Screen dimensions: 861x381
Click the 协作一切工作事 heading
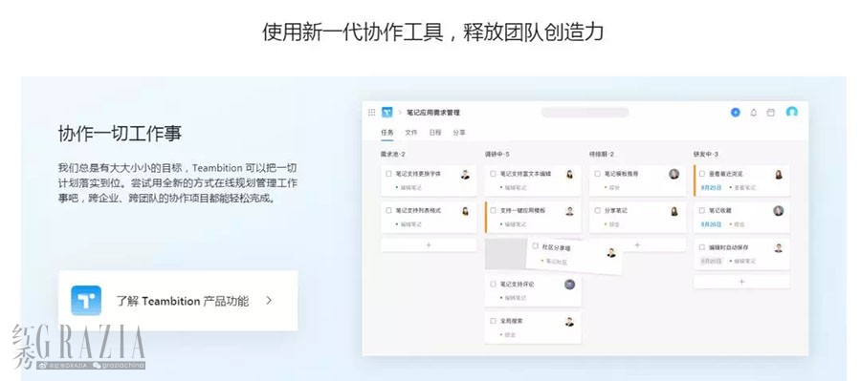[120, 134]
